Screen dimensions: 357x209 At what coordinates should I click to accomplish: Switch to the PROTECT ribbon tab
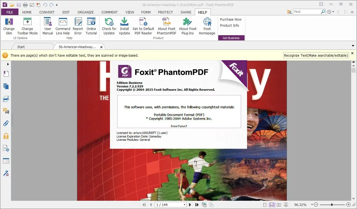point(165,12)
